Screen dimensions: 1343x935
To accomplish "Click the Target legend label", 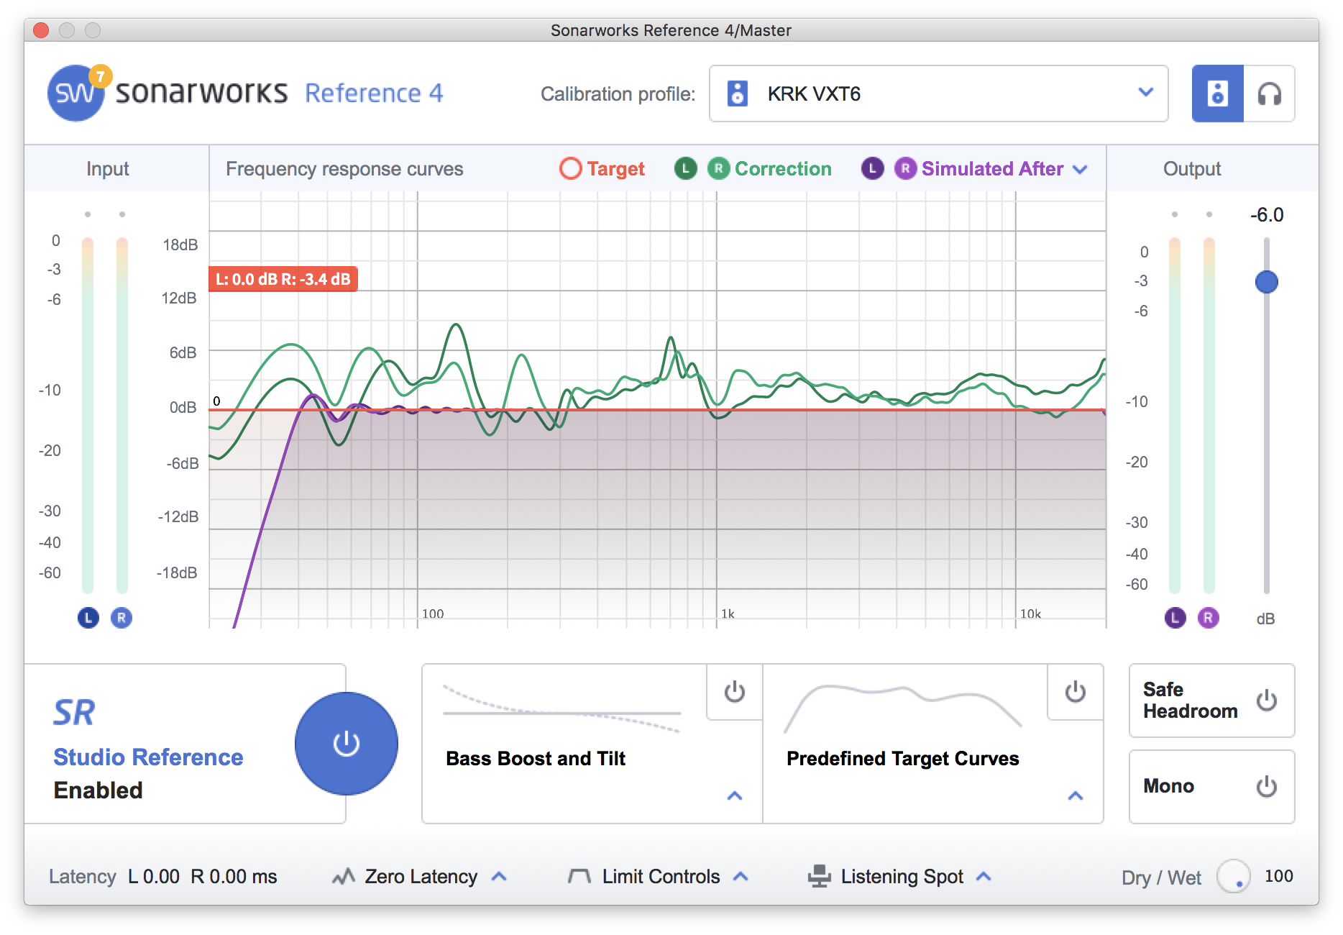I will coord(615,169).
